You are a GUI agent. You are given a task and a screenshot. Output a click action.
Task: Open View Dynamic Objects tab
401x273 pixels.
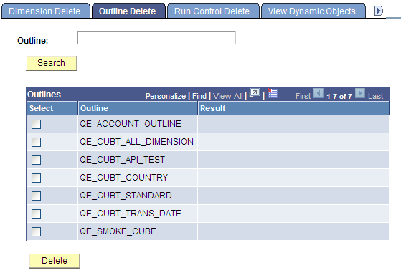[x=313, y=11]
